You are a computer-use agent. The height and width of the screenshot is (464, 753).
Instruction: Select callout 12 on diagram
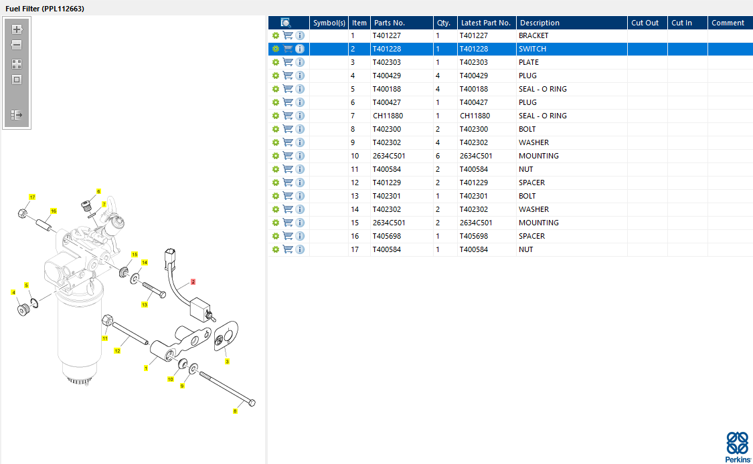point(117,351)
